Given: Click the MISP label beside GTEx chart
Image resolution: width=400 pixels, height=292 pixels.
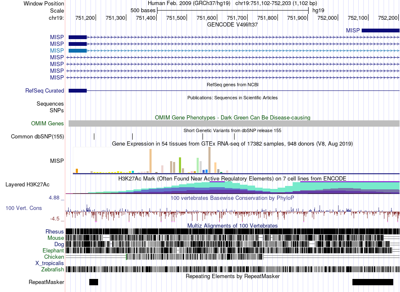Looking at the screenshot, I should tap(57, 161).
